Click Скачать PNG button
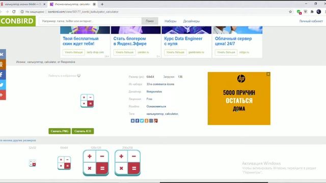 pyautogui.click(x=60, y=131)
